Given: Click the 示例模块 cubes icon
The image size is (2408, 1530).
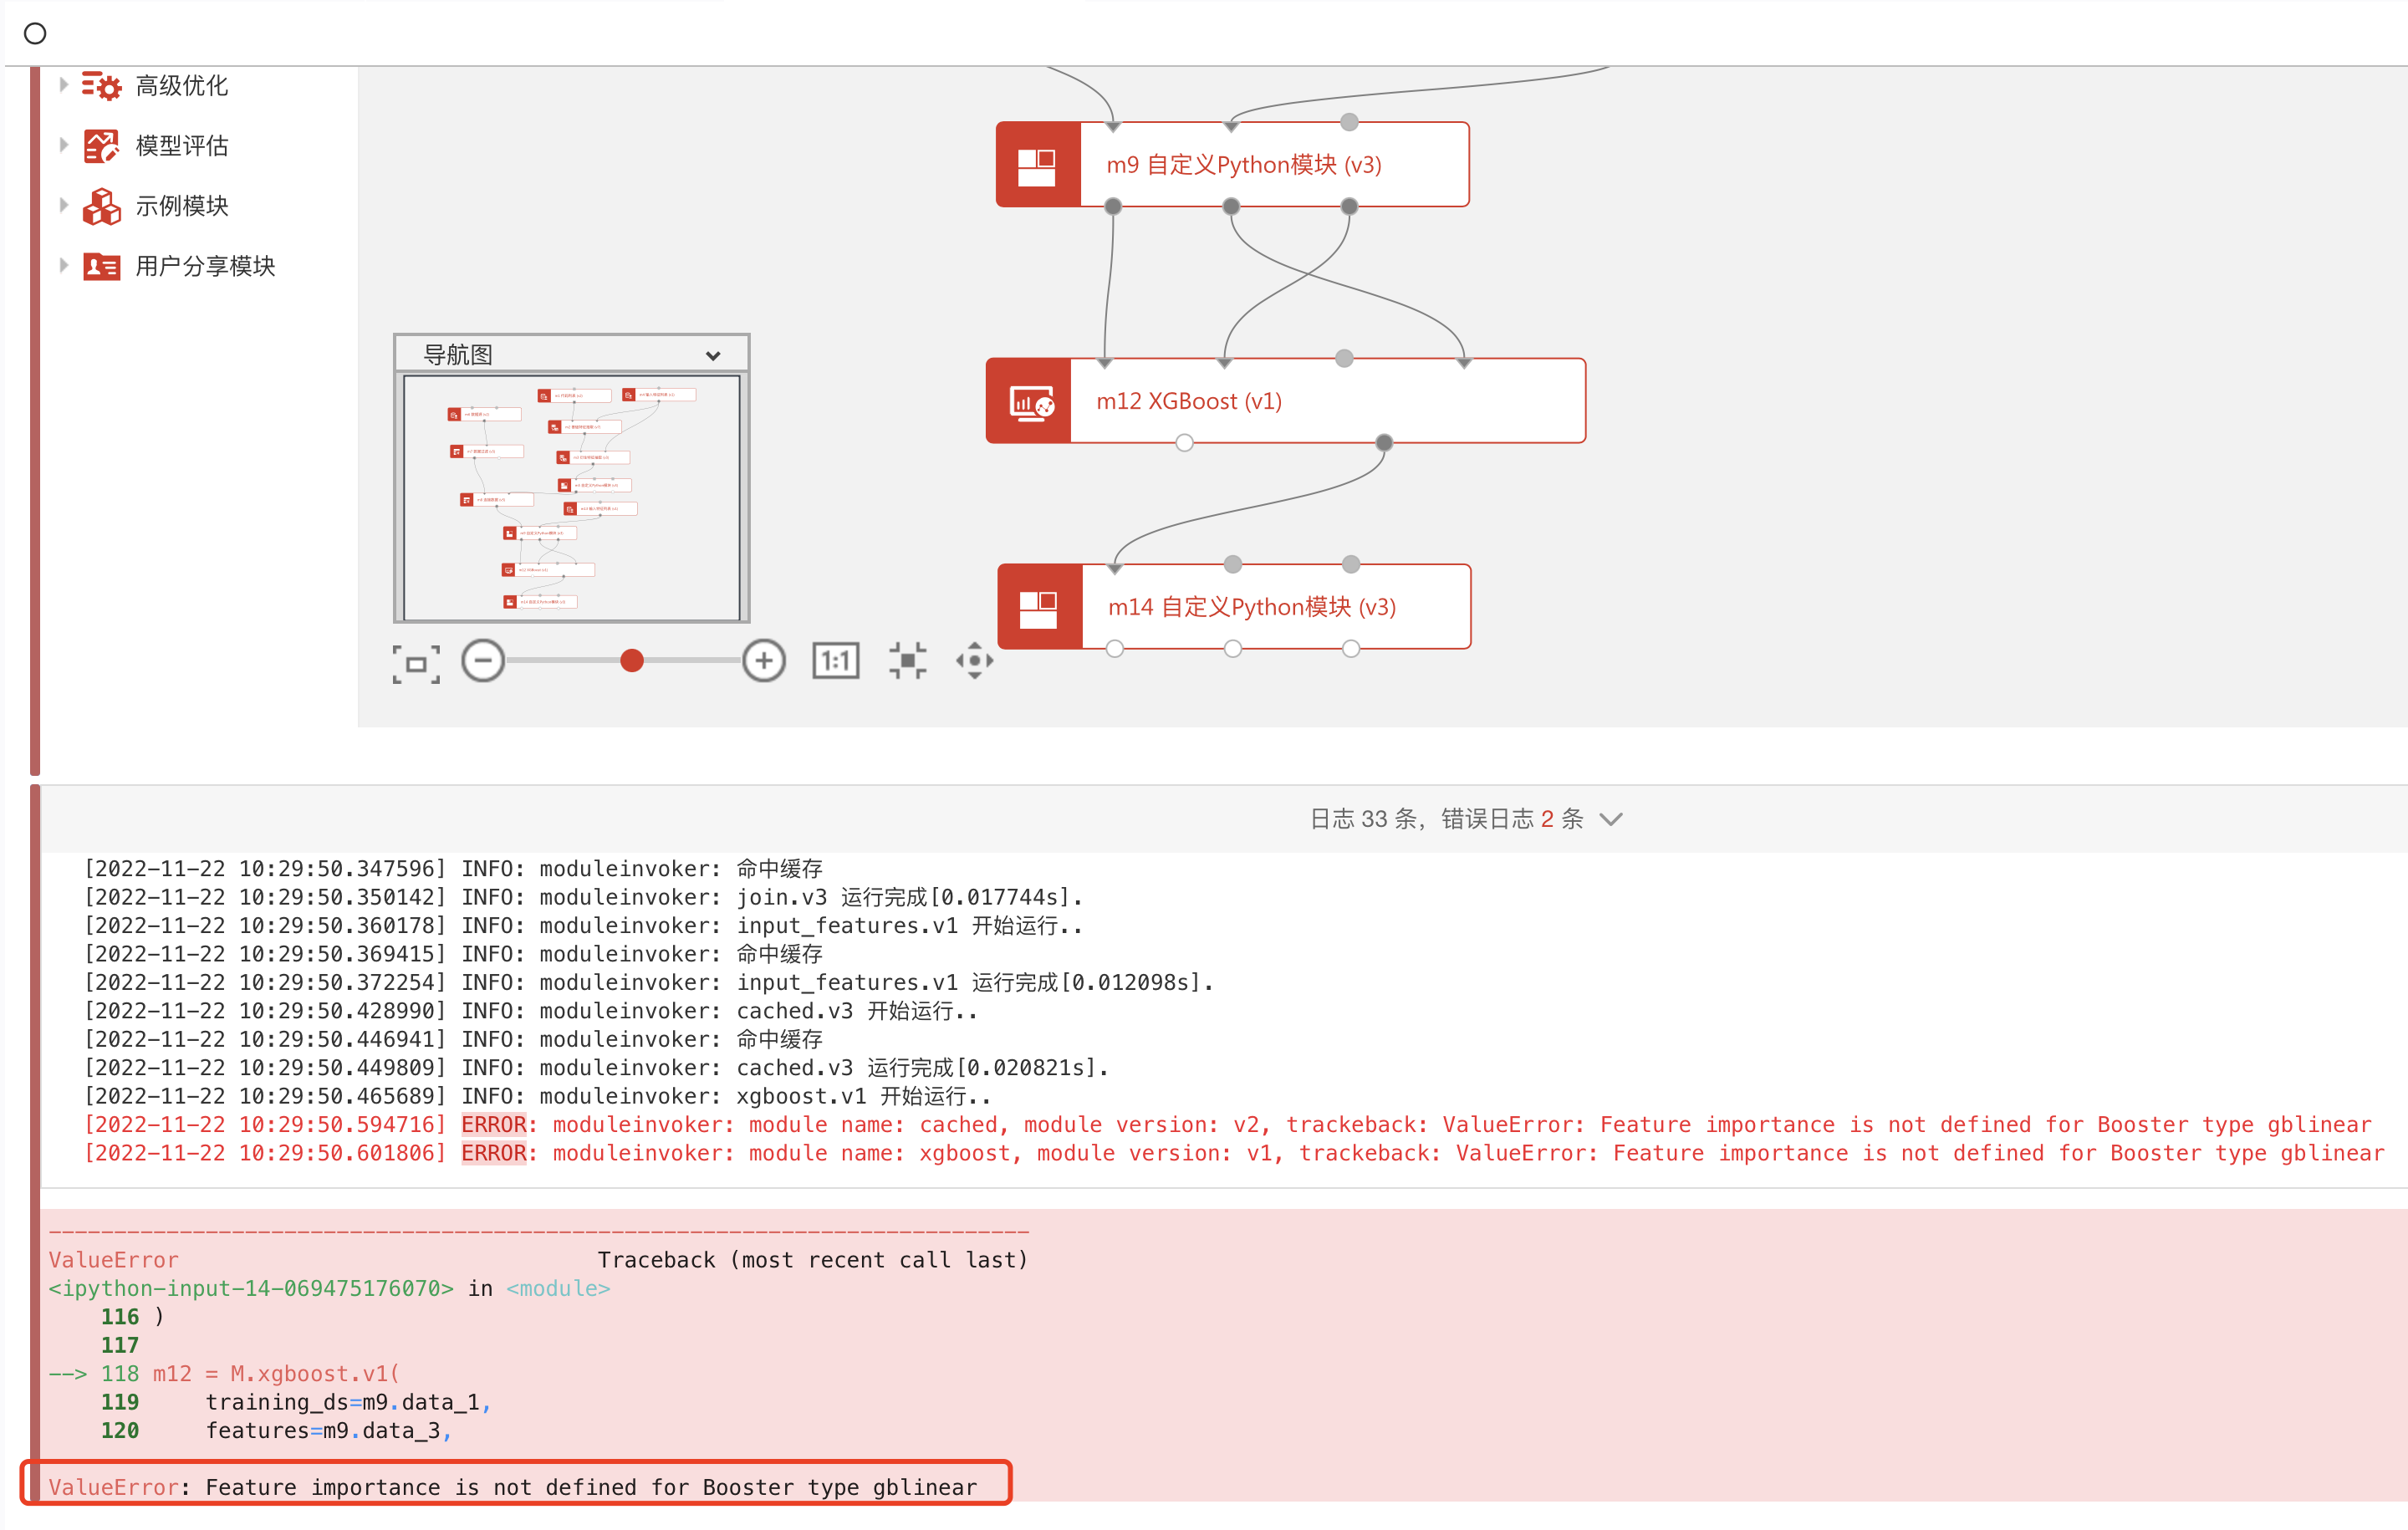Looking at the screenshot, I should [x=101, y=206].
